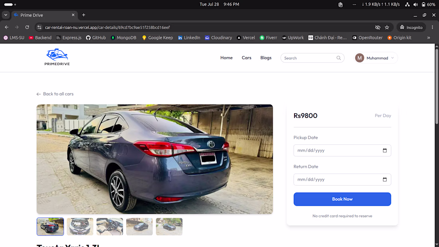Click the search magnifier icon
439x247 pixels.
[x=338, y=58]
